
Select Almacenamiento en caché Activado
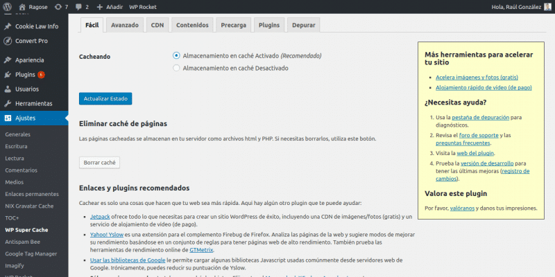click(176, 55)
